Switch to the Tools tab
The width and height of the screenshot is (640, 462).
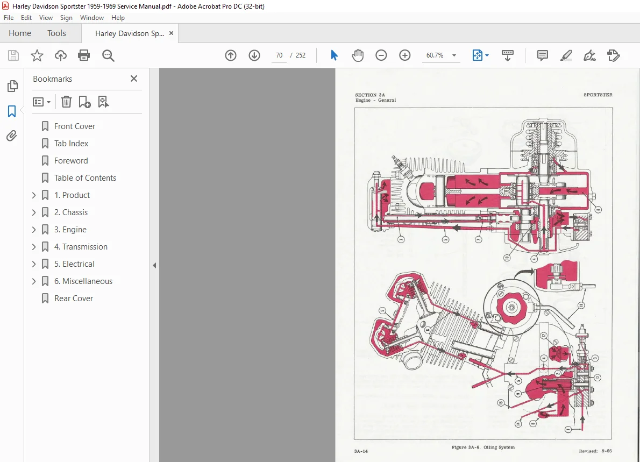coord(56,33)
